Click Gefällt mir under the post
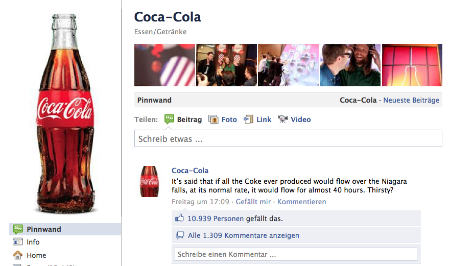This screenshot has width=450, height=266. point(253,202)
